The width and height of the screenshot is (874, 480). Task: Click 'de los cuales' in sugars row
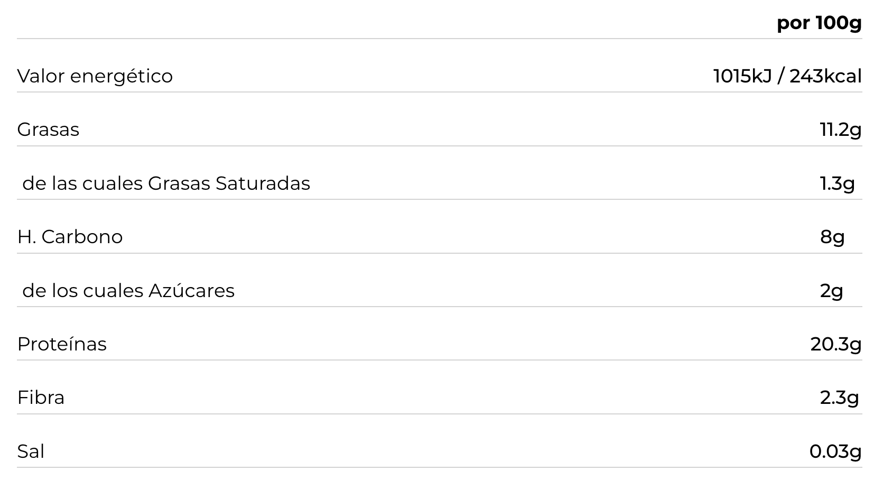click(x=83, y=291)
